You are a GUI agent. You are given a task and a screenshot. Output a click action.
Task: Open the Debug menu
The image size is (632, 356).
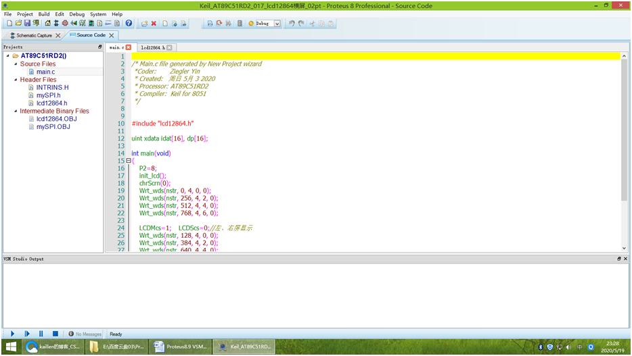click(x=76, y=14)
